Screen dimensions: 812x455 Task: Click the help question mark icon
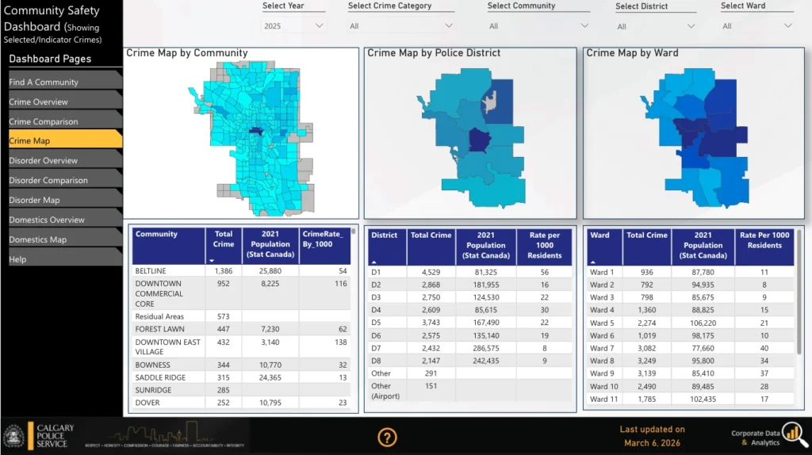(387, 437)
